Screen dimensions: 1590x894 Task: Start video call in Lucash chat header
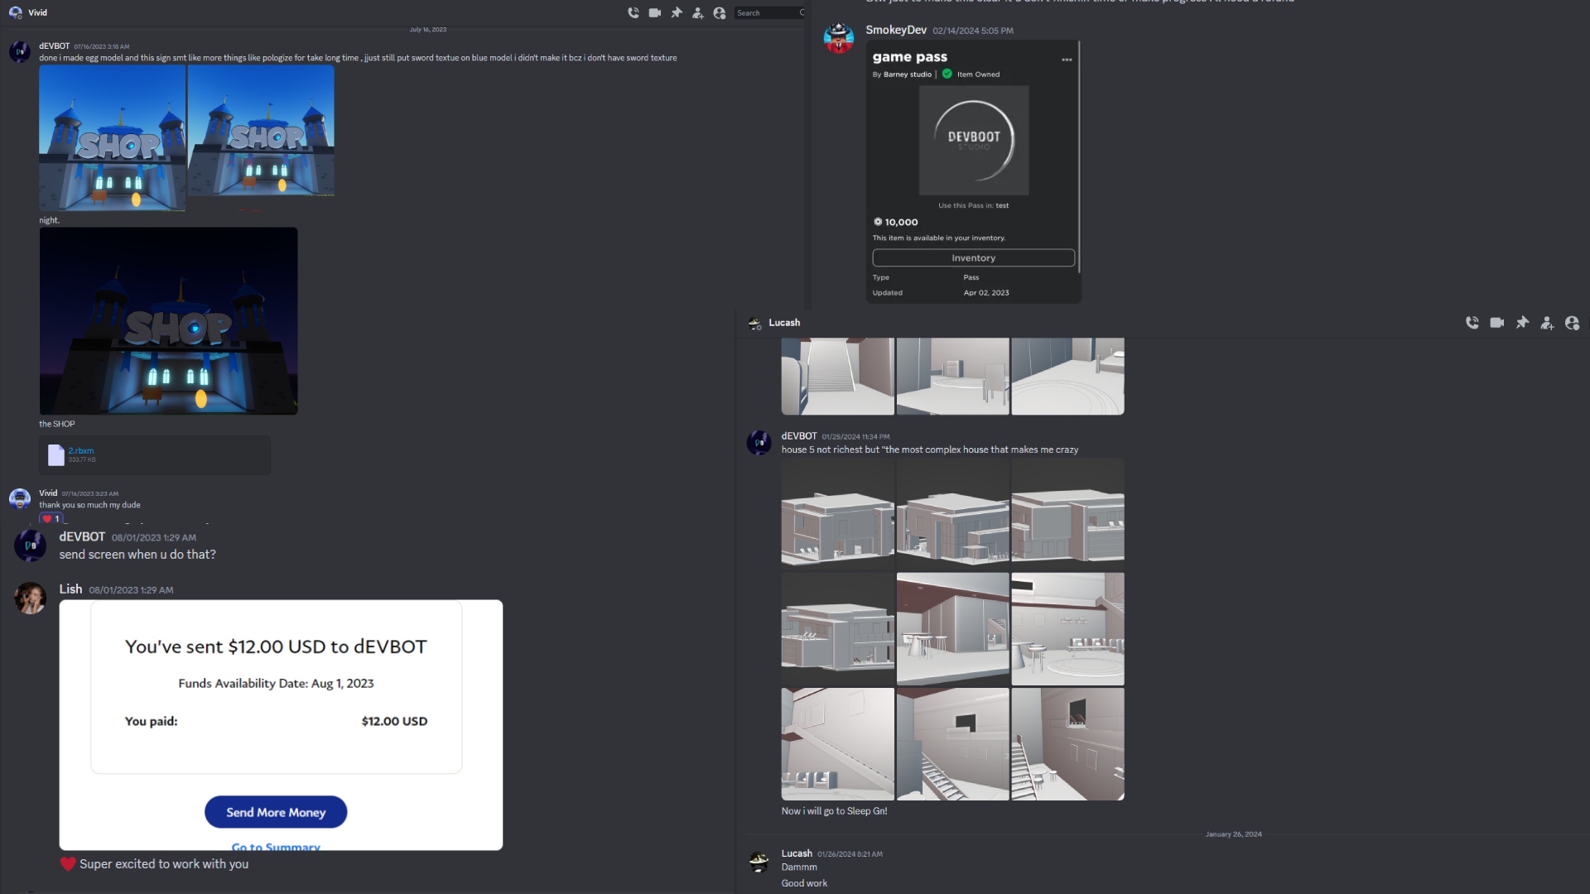point(1497,323)
